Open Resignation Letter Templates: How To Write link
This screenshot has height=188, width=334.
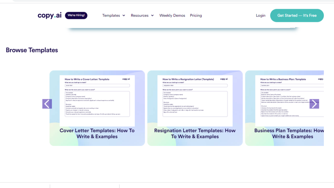point(195,133)
